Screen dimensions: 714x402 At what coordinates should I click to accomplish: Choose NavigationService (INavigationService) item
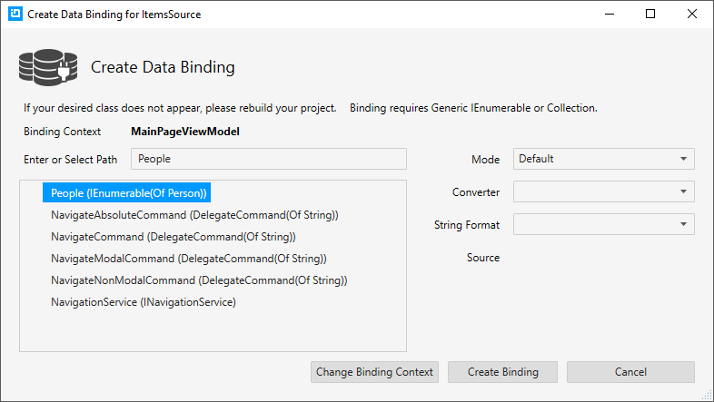click(144, 302)
